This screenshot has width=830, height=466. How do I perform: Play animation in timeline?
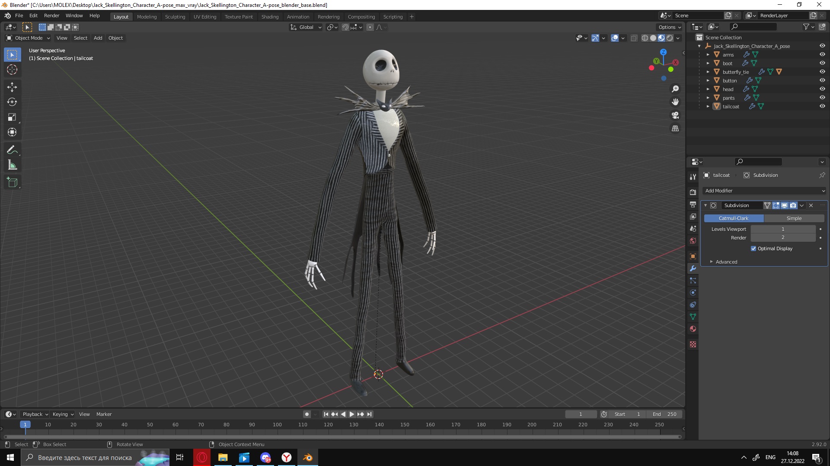[352, 414]
